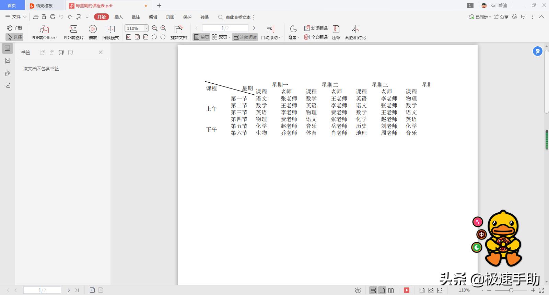The width and height of the screenshot is (549, 295).
Task: Open 阅读模式 reading mode
Action: pyautogui.click(x=110, y=29)
